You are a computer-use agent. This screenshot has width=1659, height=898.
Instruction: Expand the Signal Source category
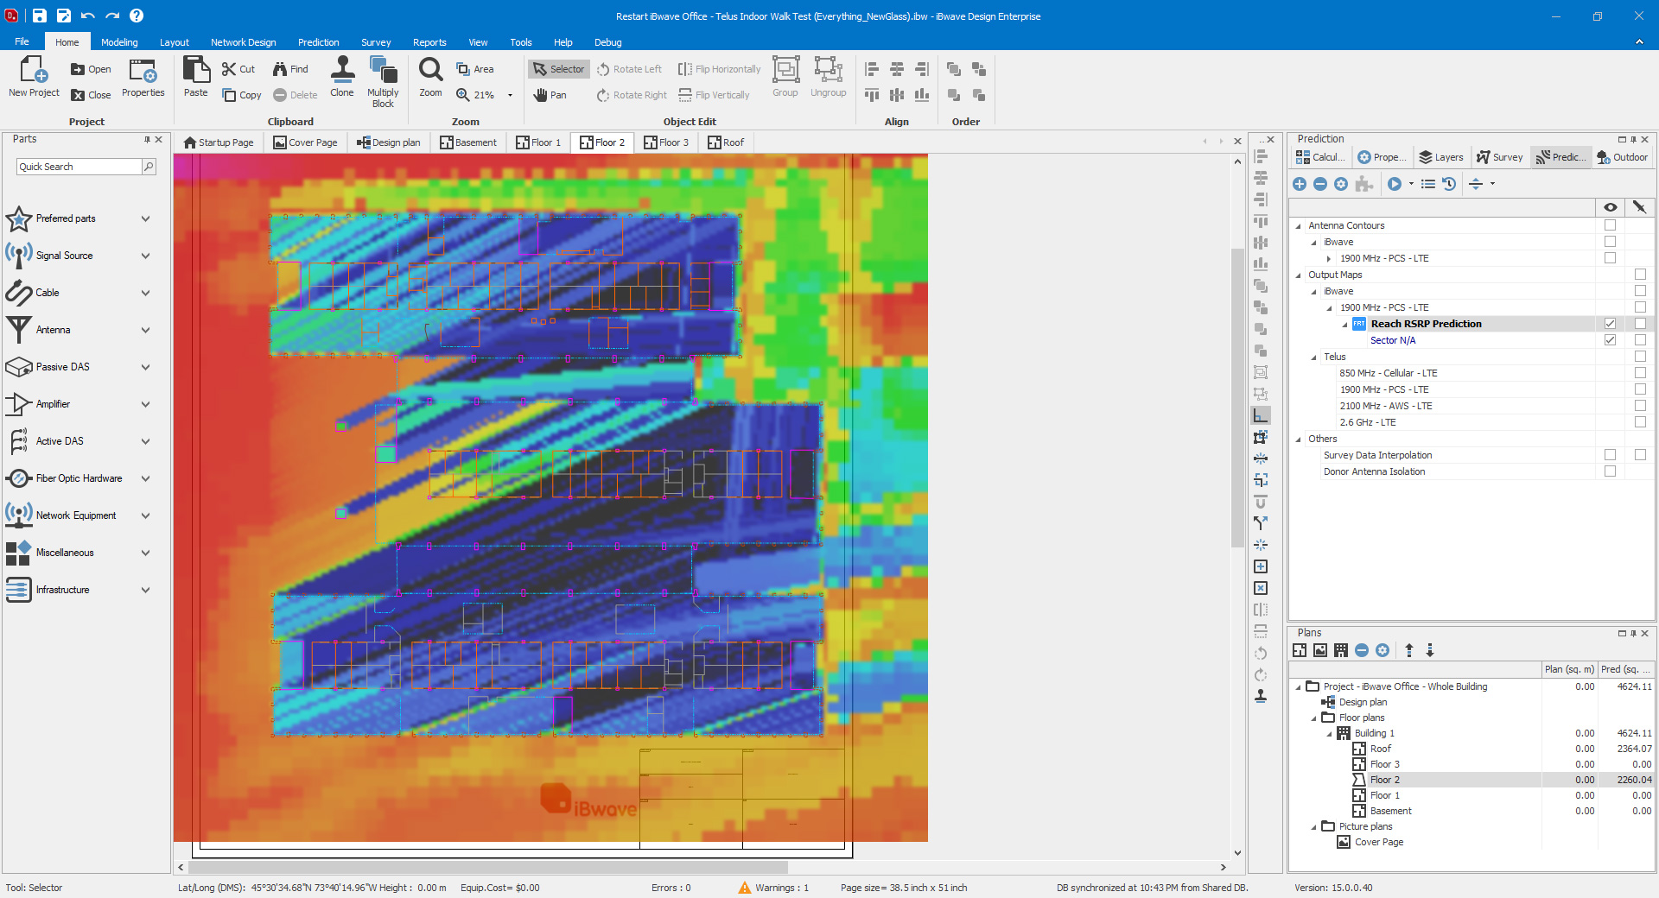[x=145, y=256]
